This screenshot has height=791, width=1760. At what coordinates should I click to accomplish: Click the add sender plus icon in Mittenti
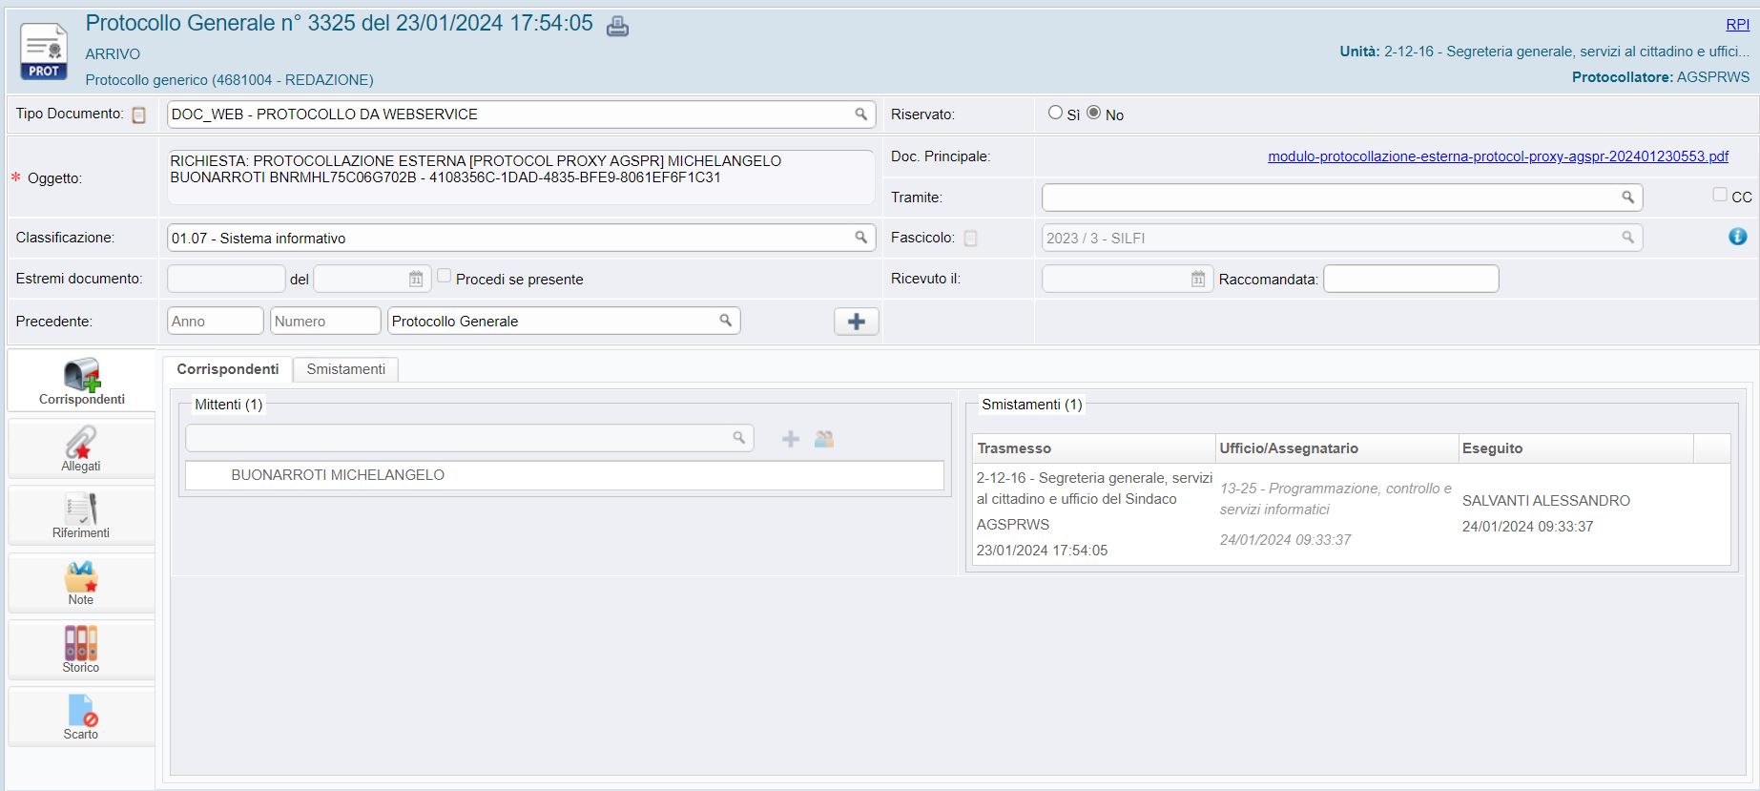tap(790, 439)
